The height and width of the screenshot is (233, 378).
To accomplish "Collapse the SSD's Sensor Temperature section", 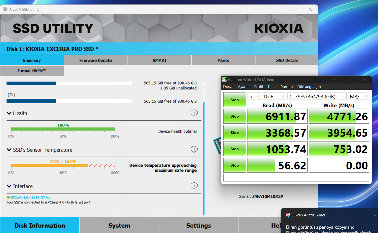I will point(9,150).
